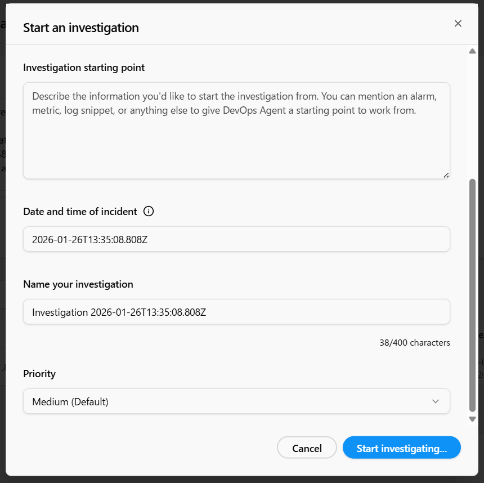The image size is (484, 483).
Task: Click the Name your investigation label
Action: [x=78, y=284]
